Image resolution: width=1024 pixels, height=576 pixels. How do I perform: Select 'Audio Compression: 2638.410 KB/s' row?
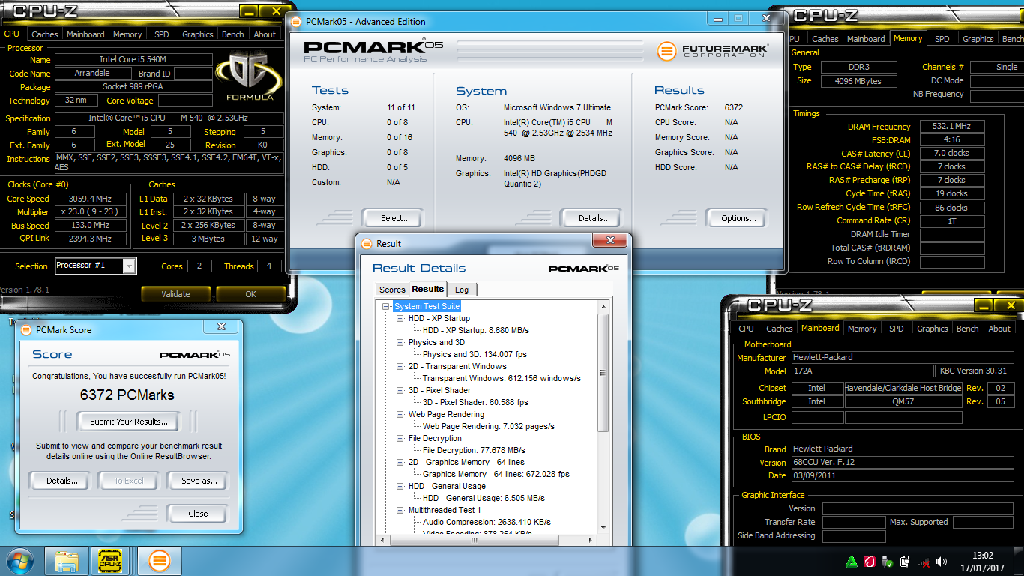click(x=487, y=522)
